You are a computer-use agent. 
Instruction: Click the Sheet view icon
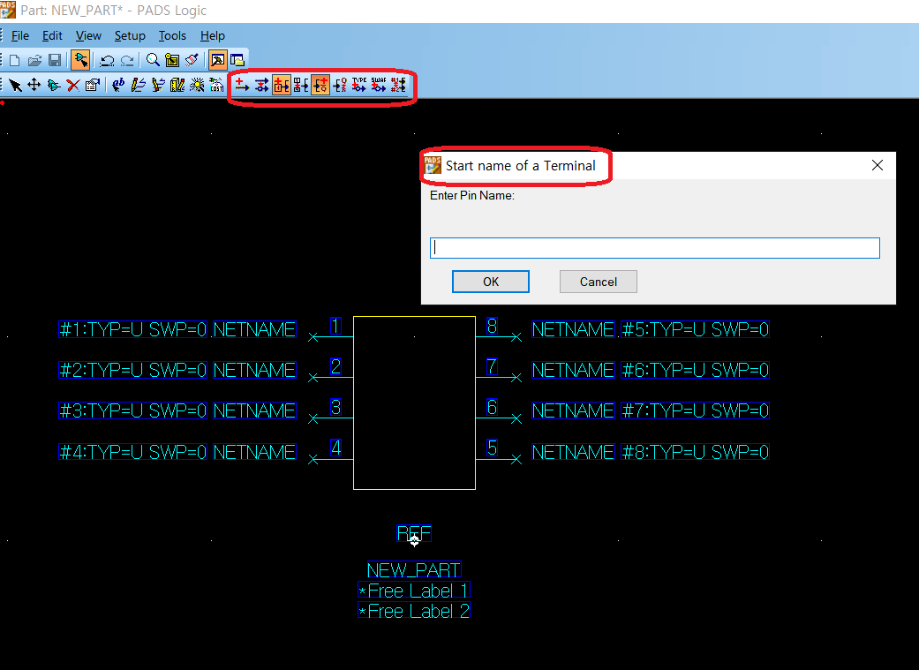(172, 60)
